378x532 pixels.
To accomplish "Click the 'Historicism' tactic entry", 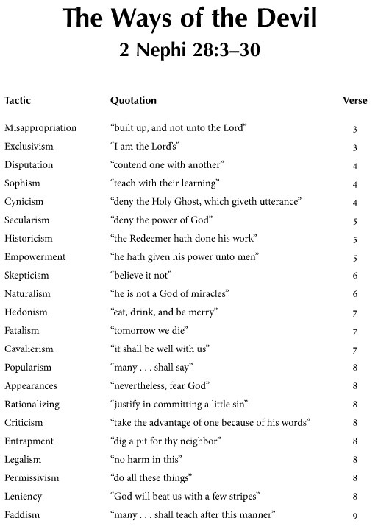I will pos(29,239).
